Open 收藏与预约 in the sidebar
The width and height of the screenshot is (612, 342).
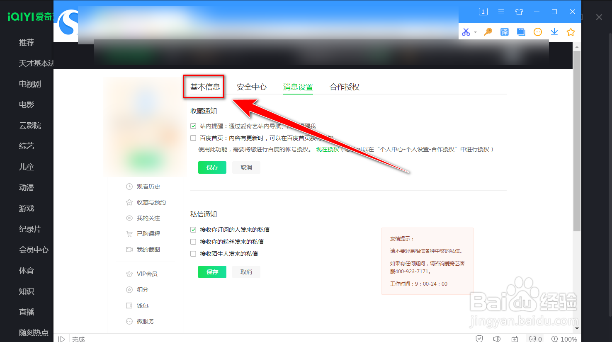[x=151, y=202]
